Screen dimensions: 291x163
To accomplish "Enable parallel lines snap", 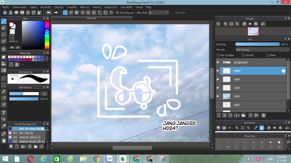I will [71, 12].
